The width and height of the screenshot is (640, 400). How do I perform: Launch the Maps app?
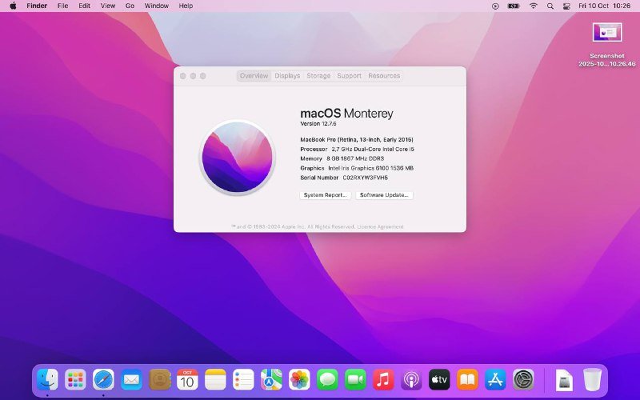click(271, 379)
